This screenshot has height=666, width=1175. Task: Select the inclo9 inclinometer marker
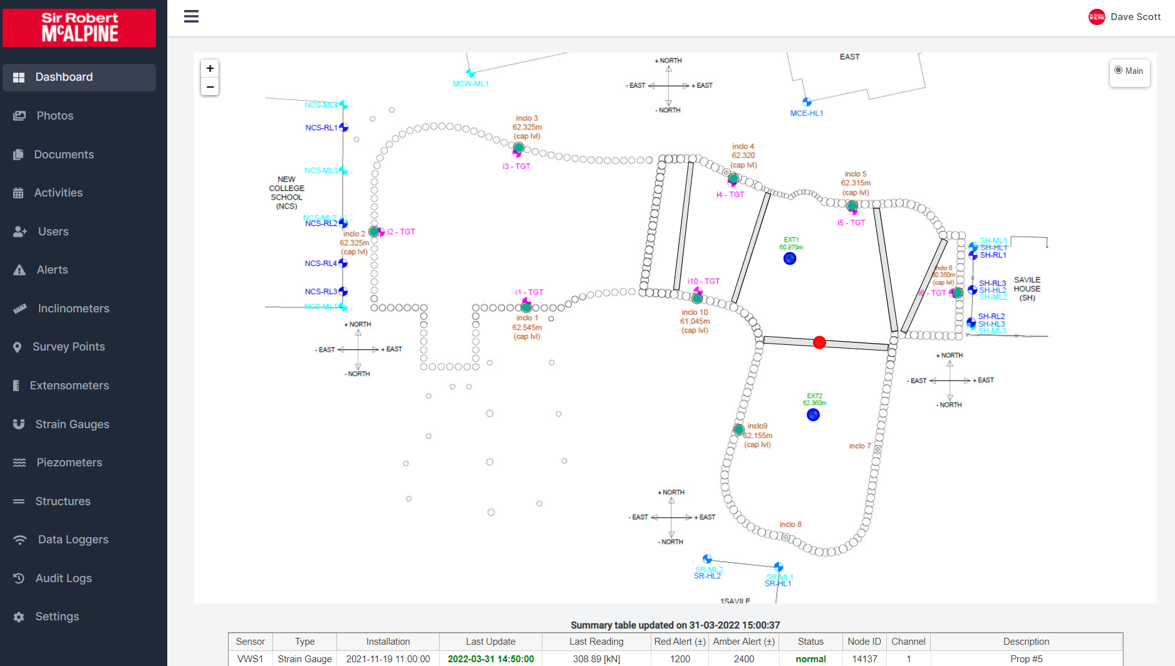(738, 429)
